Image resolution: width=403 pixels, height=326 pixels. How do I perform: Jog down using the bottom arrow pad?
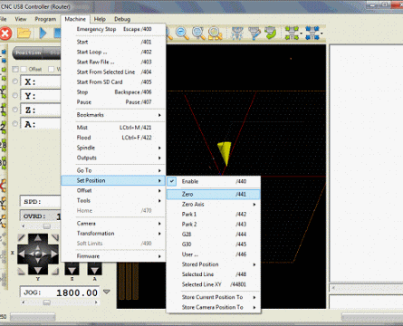click(38, 270)
